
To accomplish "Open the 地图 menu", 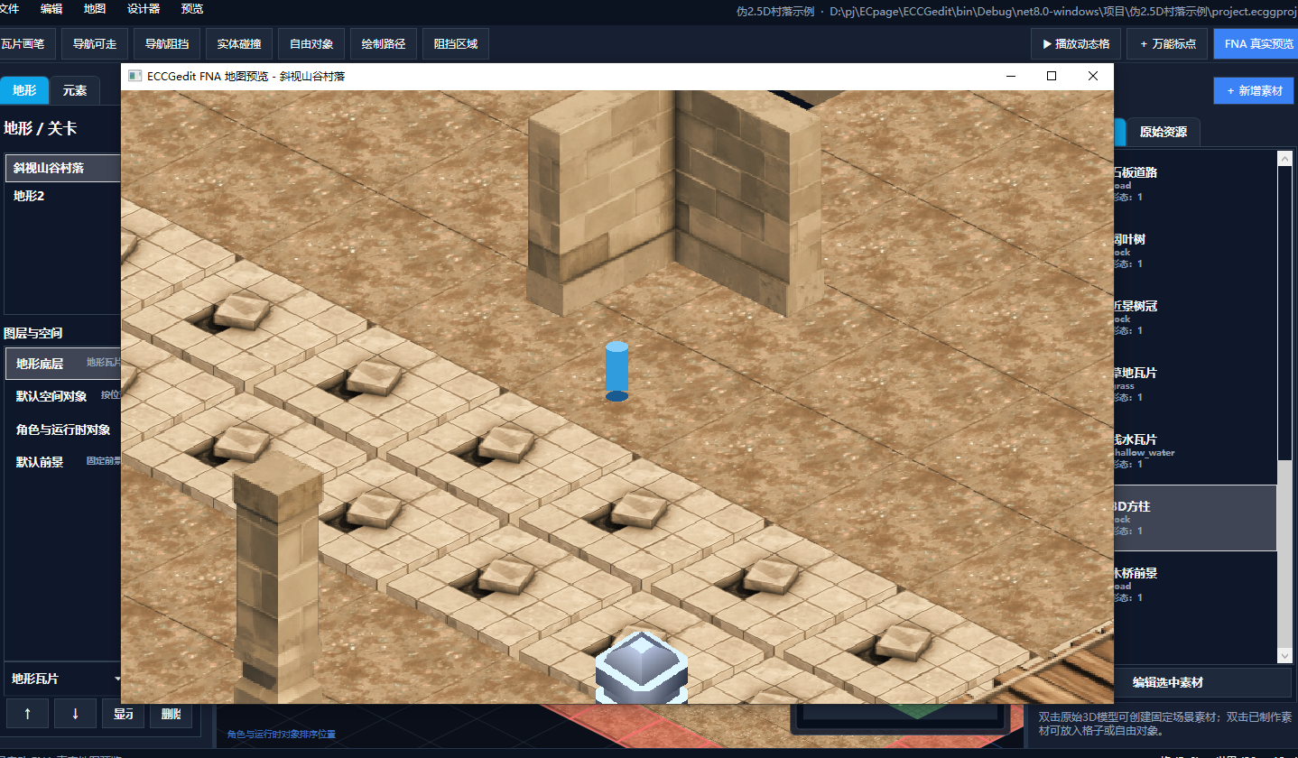I will (x=95, y=9).
